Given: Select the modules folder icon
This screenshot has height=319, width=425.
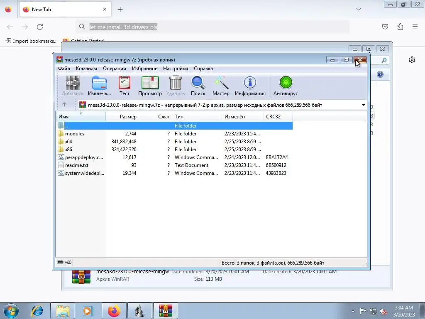Looking at the screenshot, I should (61, 133).
